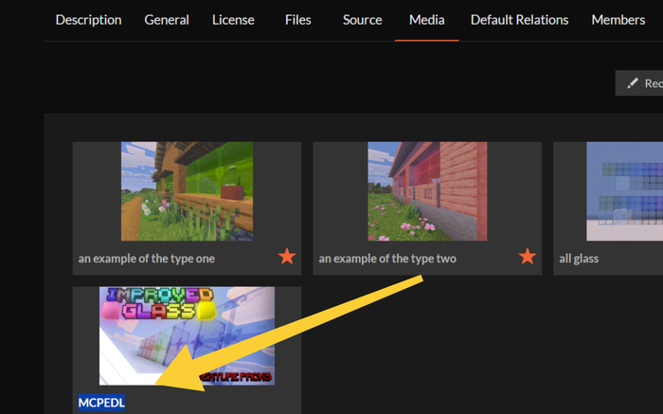Go to the License tab
The image size is (663, 414).
pos(233,20)
